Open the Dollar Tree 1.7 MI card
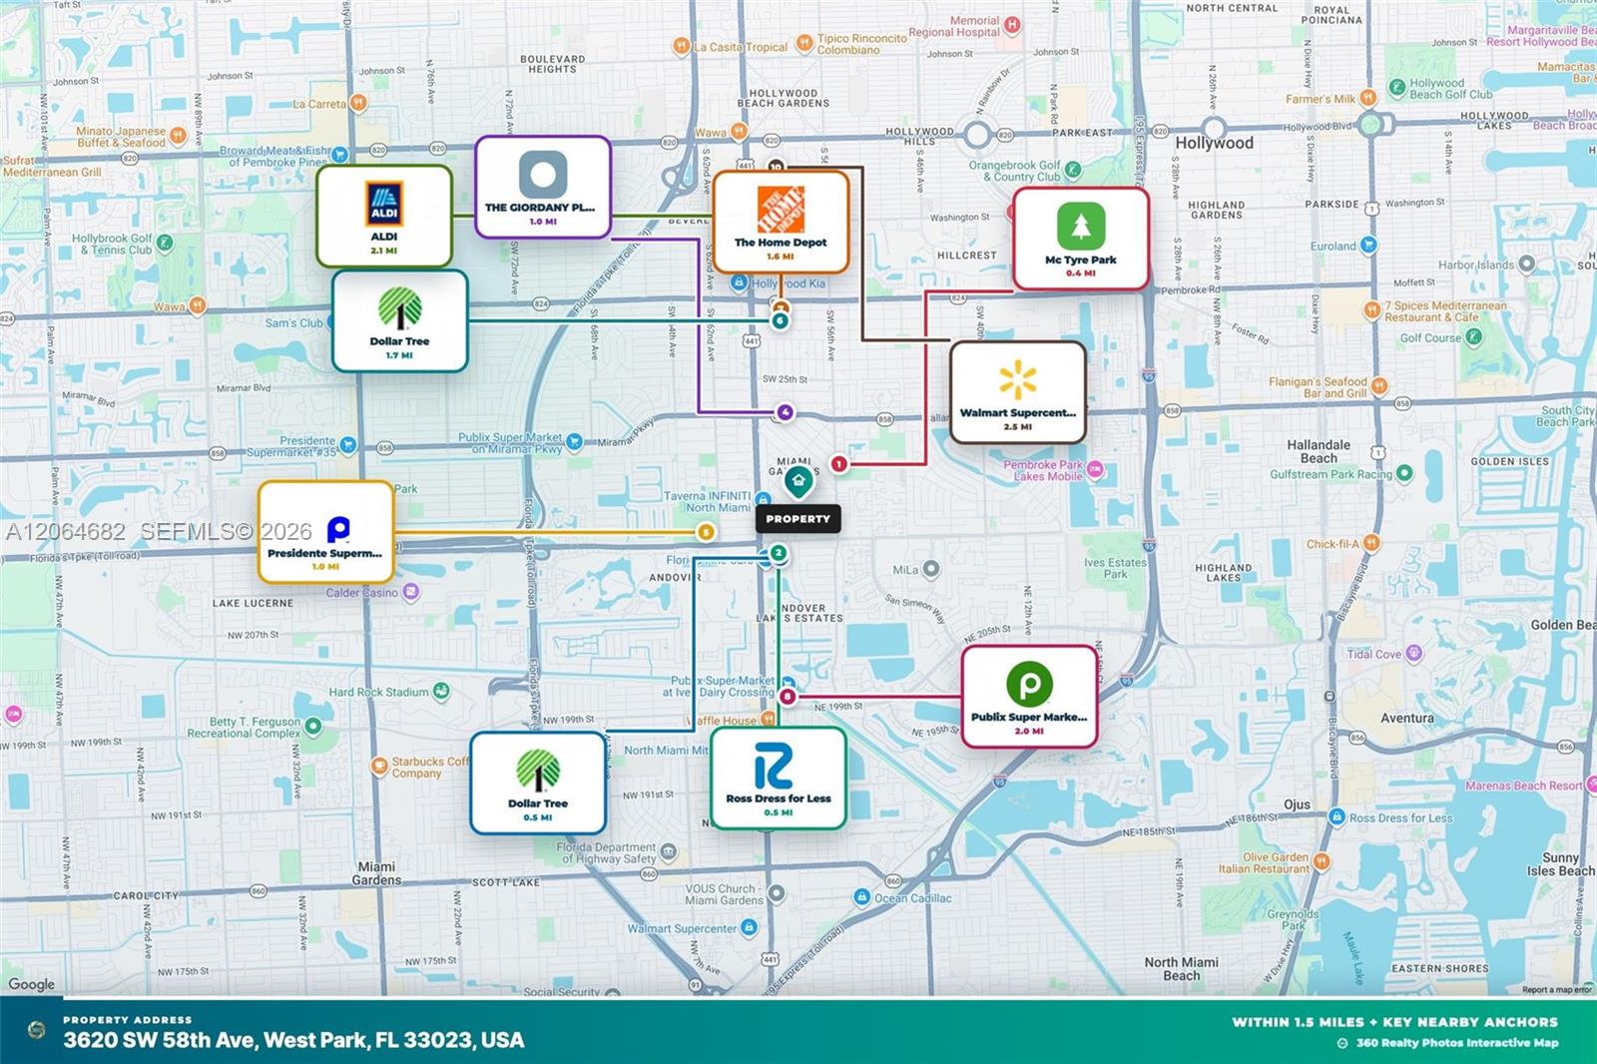The height and width of the screenshot is (1064, 1597). tap(399, 320)
